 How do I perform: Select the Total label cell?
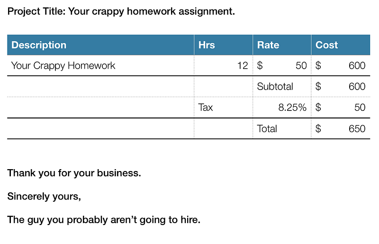[282, 129]
